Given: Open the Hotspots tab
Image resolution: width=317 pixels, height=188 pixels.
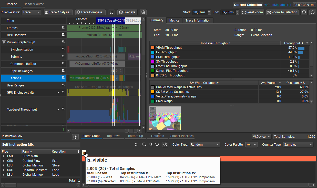Looking at the screenshot, I should pyautogui.click(x=157, y=136).
